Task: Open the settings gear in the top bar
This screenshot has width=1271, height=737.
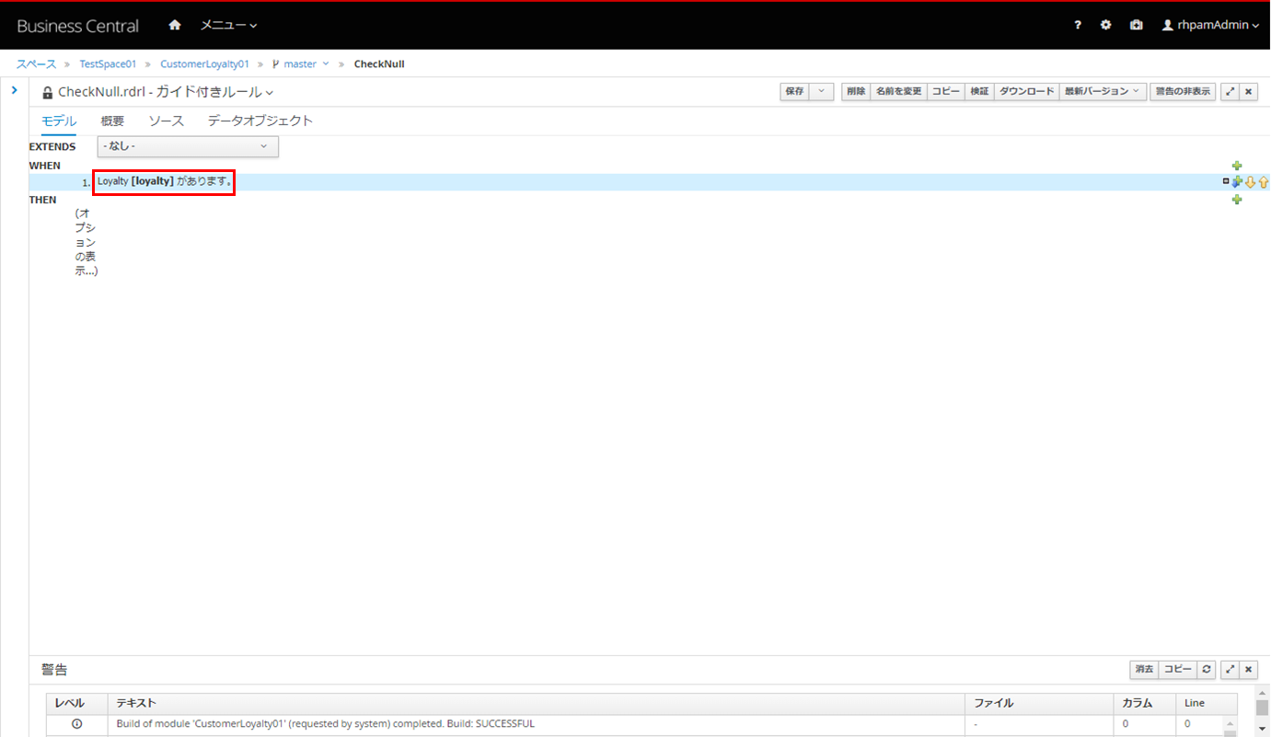Action: tap(1106, 25)
